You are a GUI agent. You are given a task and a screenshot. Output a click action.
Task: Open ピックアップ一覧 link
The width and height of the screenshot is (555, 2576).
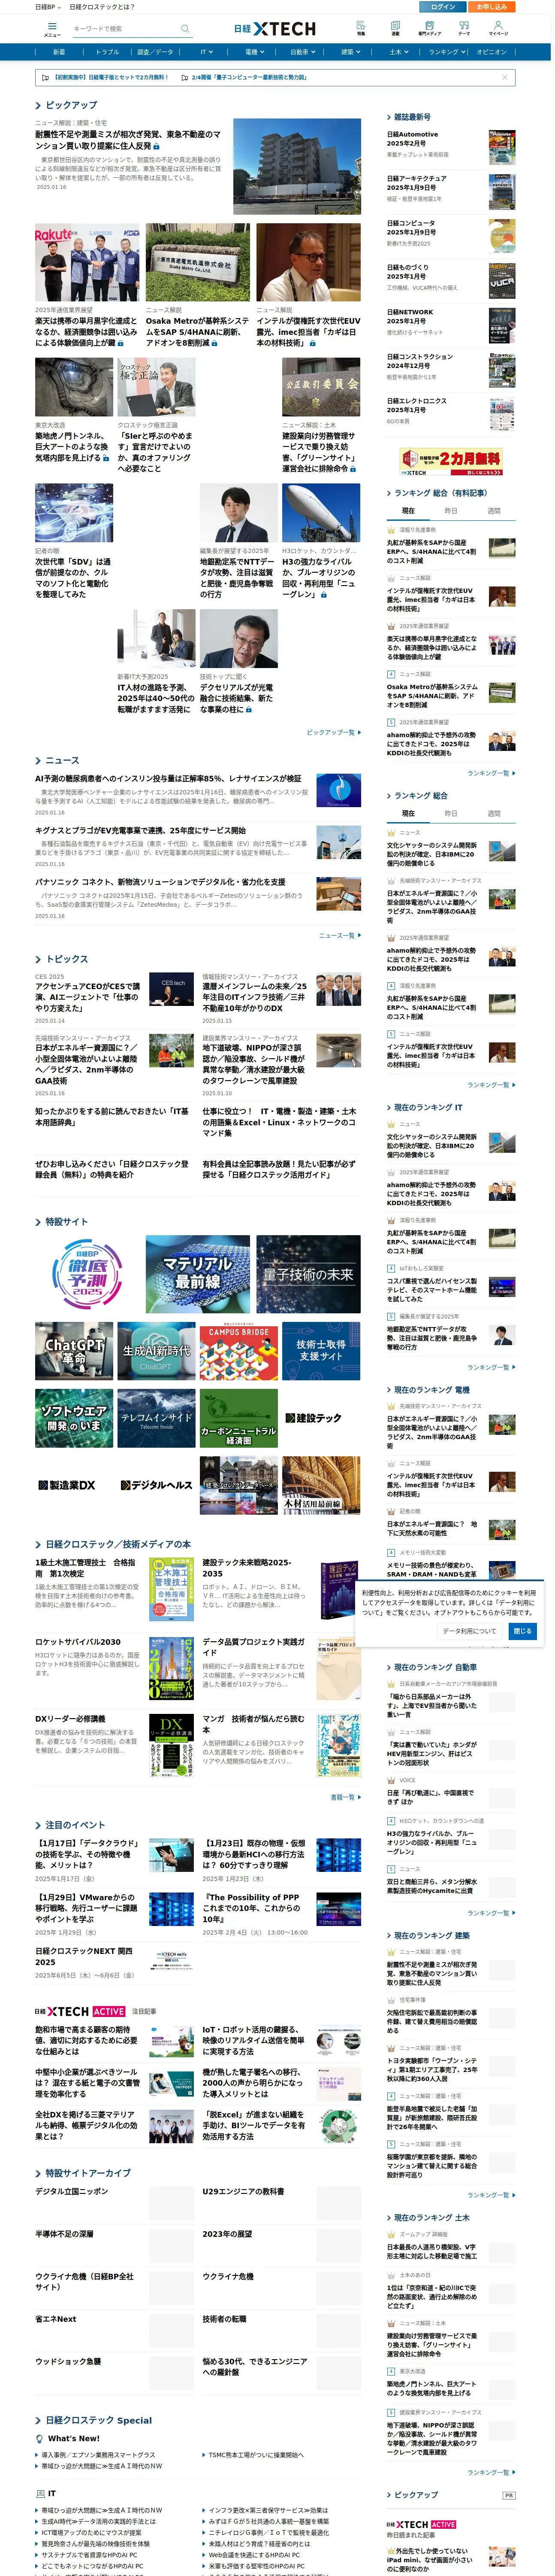tap(333, 732)
